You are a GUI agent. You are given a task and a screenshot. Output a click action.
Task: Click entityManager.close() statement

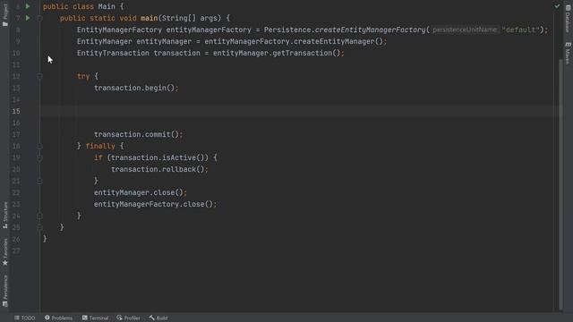click(x=141, y=193)
